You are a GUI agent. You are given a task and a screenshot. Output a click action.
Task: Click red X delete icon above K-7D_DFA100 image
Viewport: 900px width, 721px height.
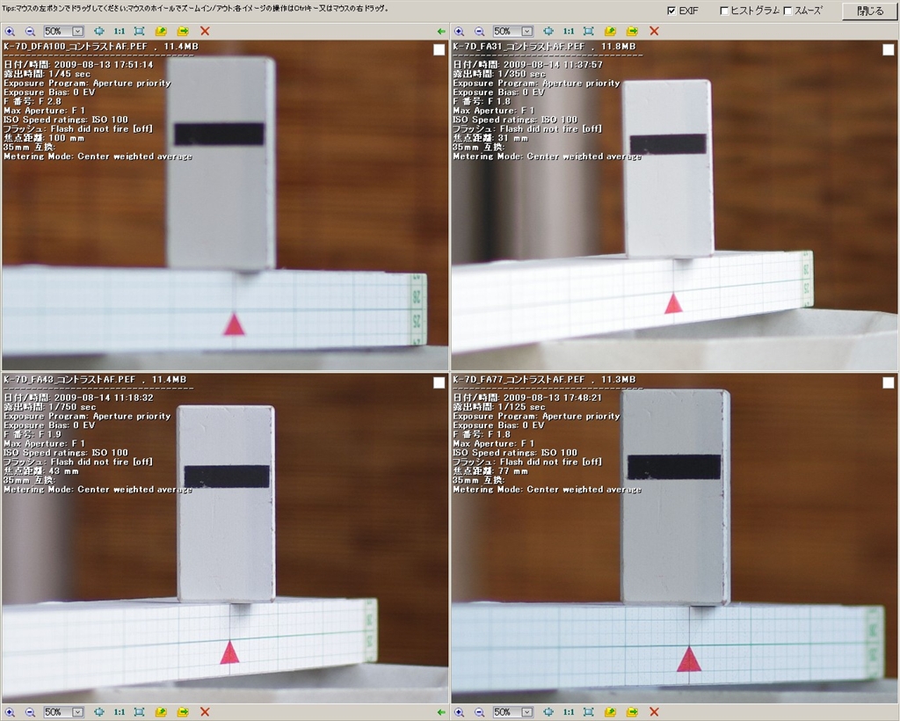pos(204,32)
